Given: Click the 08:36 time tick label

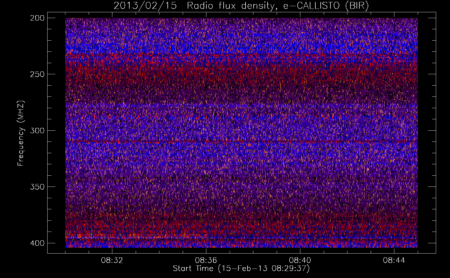Looking at the screenshot, I should click(x=206, y=260).
